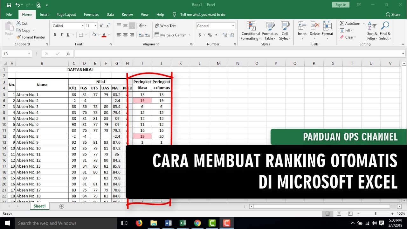
Task: Click the Sign in button
Action: (x=341, y=5)
